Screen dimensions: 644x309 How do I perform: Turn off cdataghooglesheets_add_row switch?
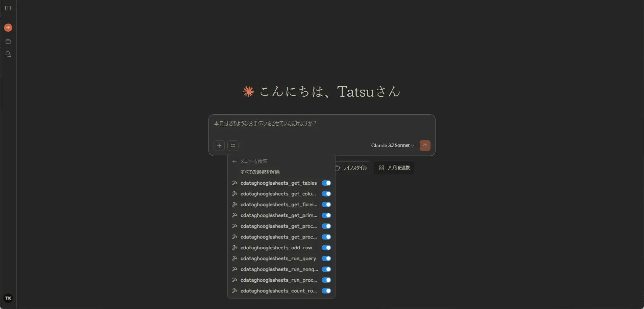point(326,248)
